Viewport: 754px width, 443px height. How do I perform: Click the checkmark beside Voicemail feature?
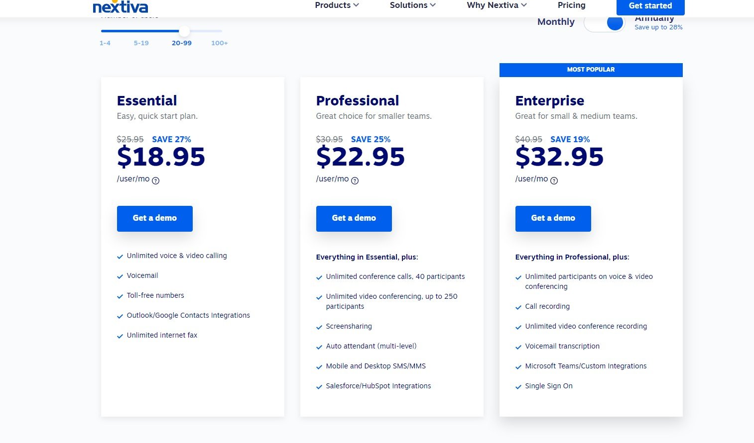coord(120,276)
